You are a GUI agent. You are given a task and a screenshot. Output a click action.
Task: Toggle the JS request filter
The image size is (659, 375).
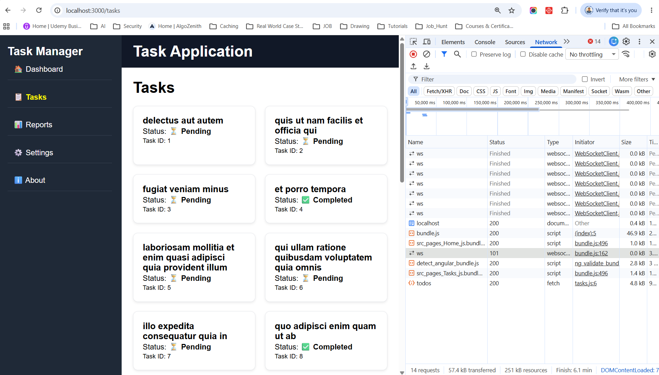[495, 91]
